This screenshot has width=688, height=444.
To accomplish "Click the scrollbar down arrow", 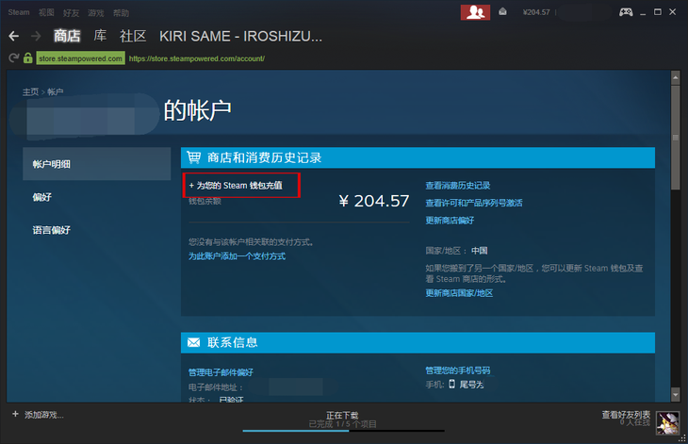I will (675, 395).
